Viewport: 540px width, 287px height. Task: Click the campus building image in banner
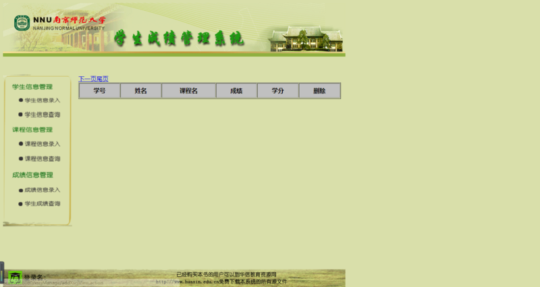tap(306, 38)
